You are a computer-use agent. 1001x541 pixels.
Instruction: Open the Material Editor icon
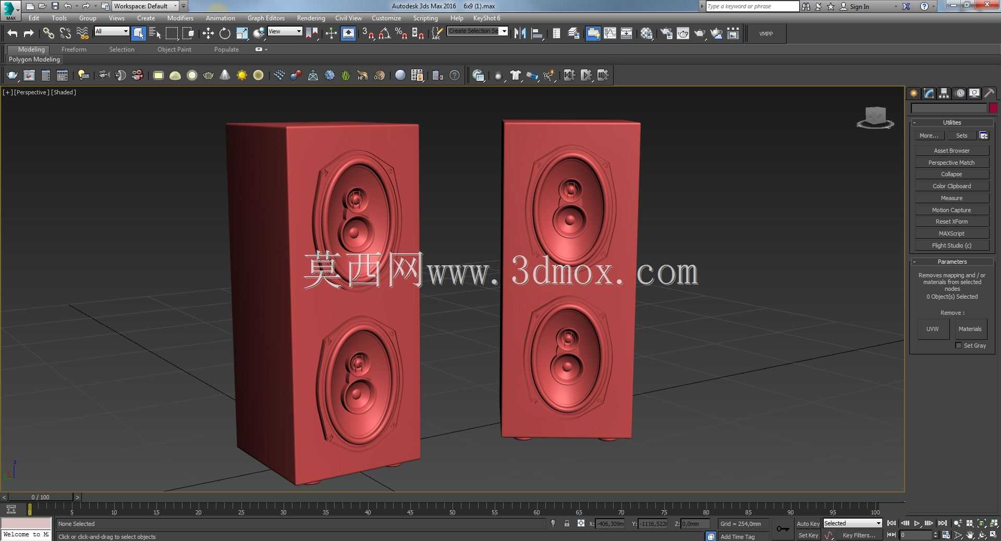pyautogui.click(x=647, y=33)
